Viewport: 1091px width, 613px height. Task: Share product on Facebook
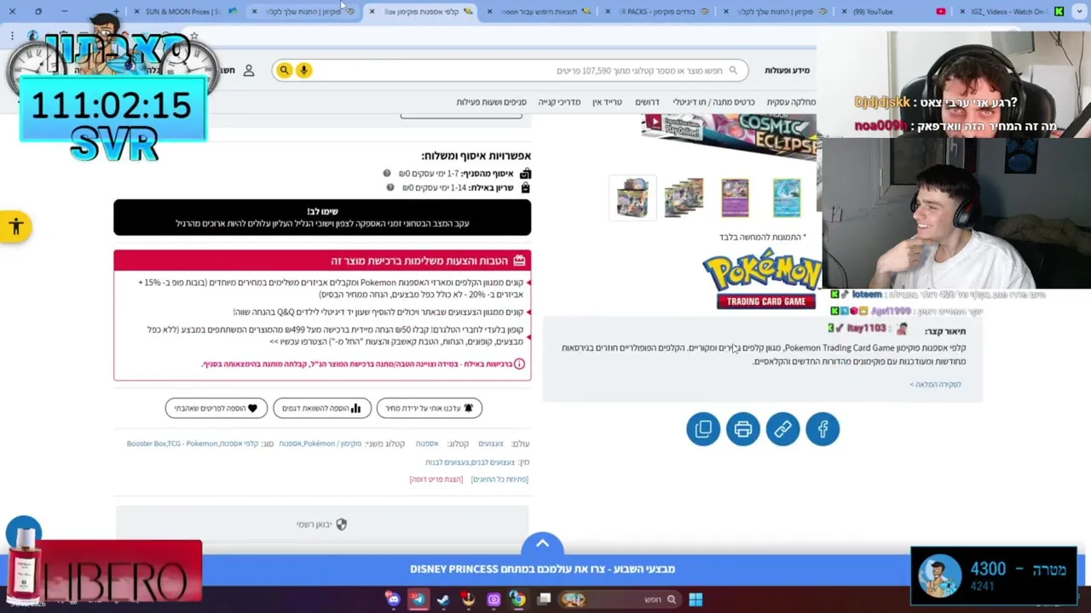[x=823, y=429]
